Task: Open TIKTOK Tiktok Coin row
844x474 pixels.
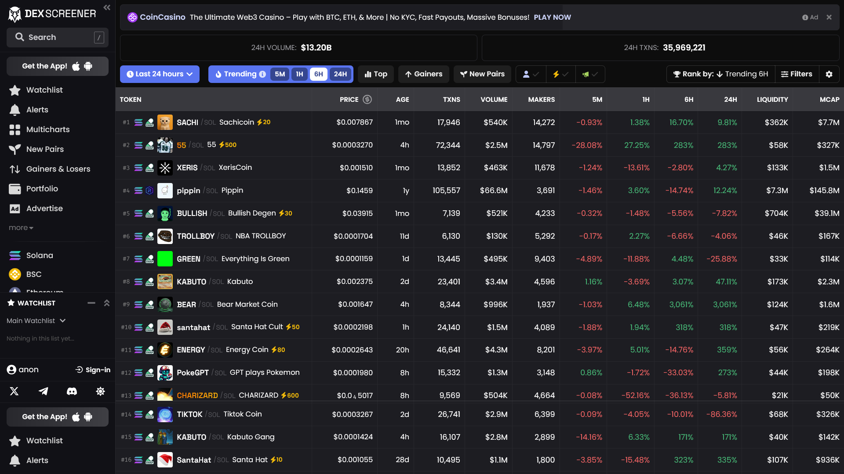Action: (480, 414)
